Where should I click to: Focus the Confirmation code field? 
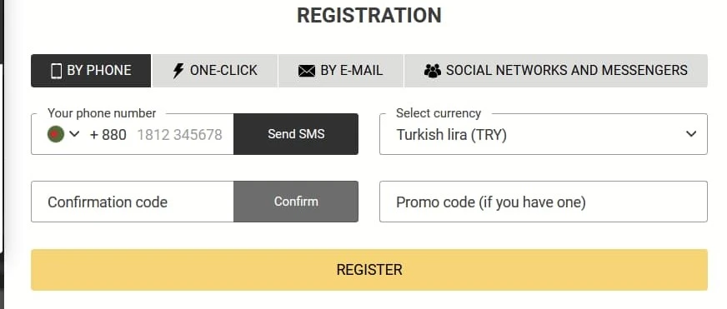(x=133, y=202)
